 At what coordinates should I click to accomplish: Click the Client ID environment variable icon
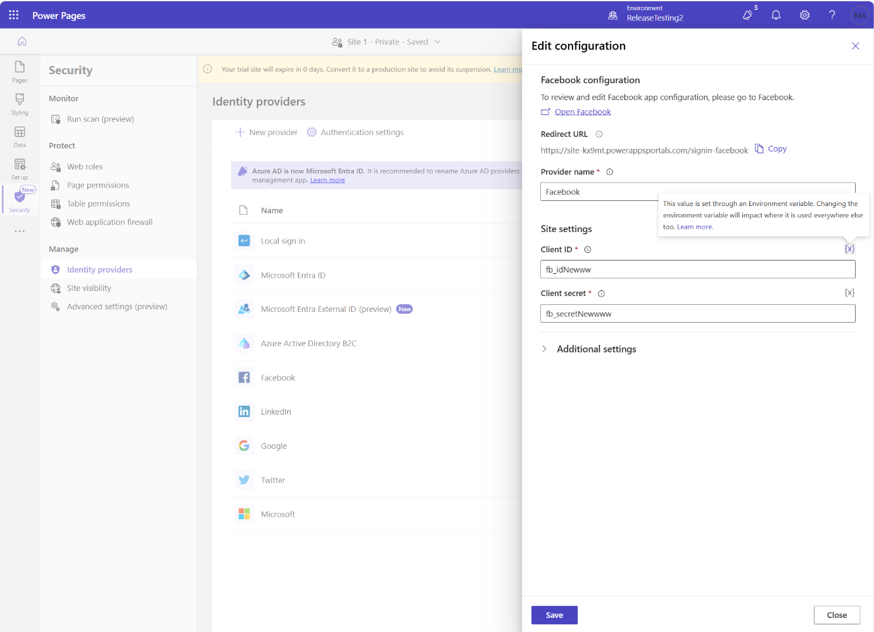click(849, 249)
